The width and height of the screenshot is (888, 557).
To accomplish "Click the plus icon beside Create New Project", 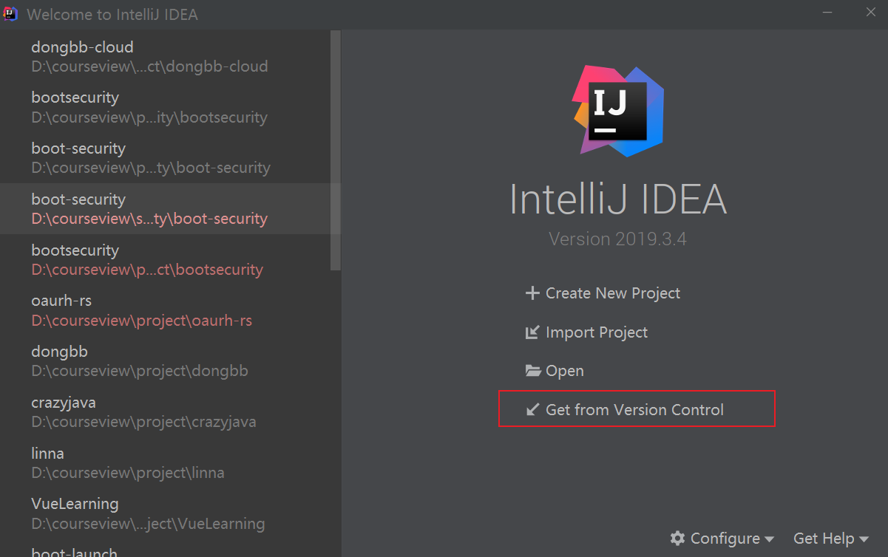I will (532, 293).
